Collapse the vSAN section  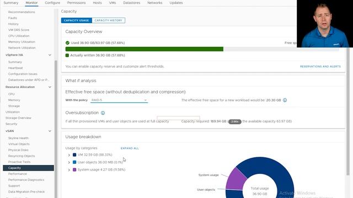point(50,131)
